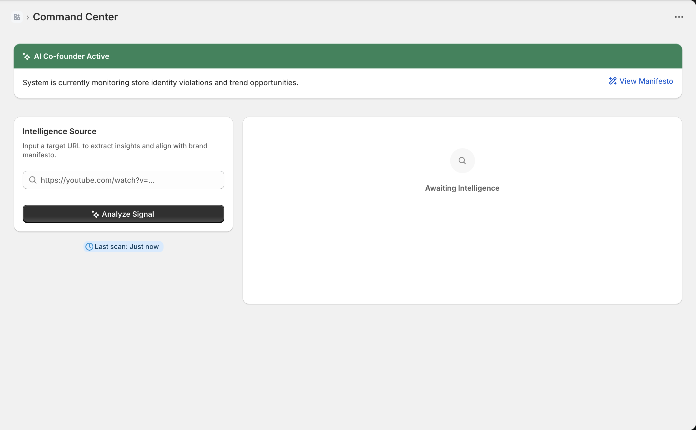Click the magic wand icon near View Manifesto
696x430 pixels.
[612, 81]
